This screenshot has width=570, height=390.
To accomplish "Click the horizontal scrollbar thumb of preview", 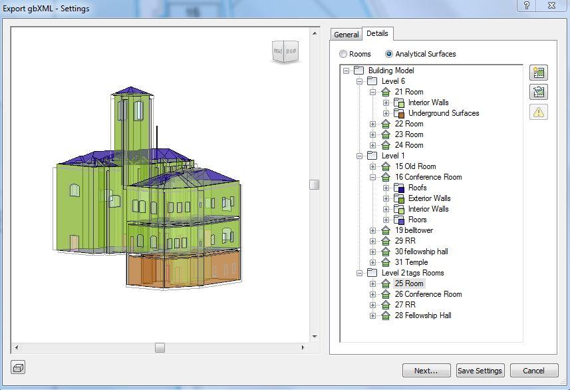I will [160, 347].
